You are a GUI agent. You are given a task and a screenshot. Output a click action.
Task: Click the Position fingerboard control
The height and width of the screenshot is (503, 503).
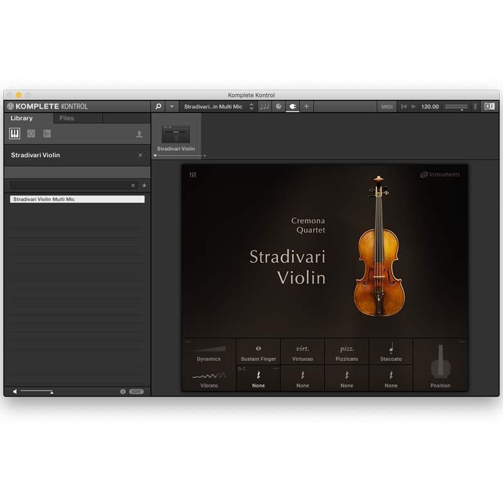point(441,365)
